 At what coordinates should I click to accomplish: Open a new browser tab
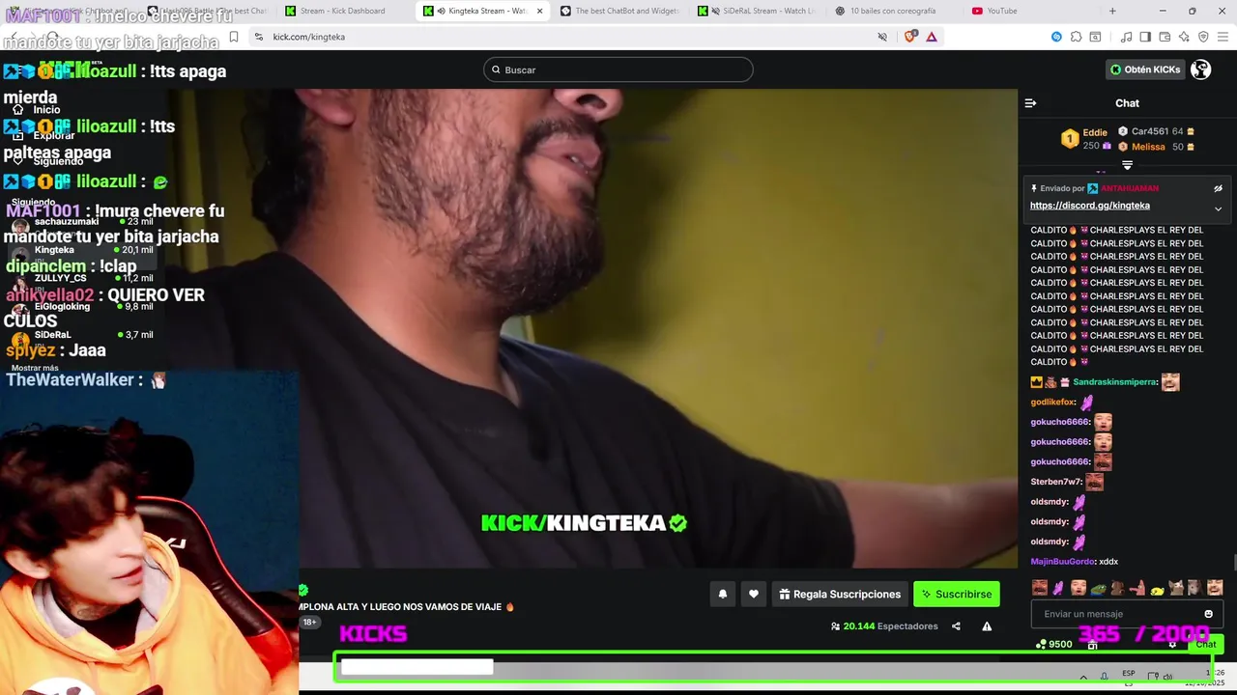pos(1112,11)
